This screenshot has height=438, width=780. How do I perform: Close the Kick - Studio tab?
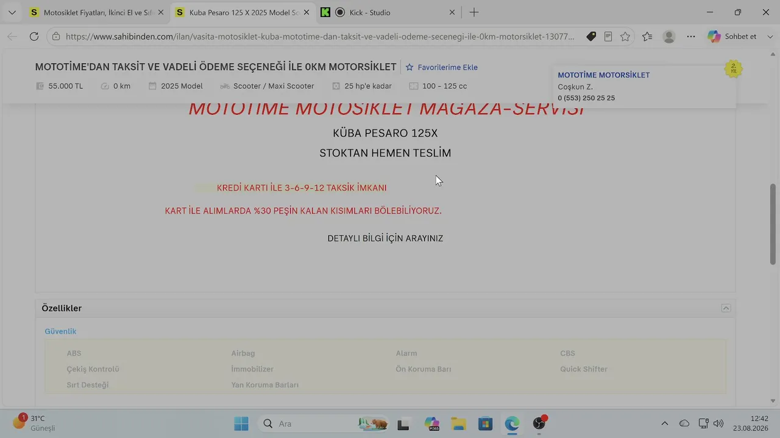[x=452, y=12]
